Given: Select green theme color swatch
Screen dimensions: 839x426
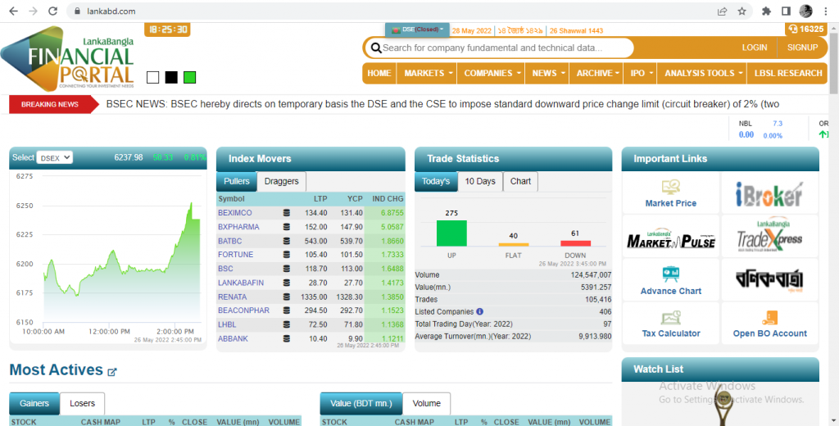Looking at the screenshot, I should [189, 78].
